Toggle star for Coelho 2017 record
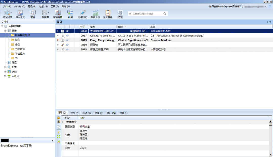 click(67, 36)
